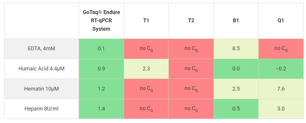
Task: Select the cell with value 1.4
Action: (101, 109)
